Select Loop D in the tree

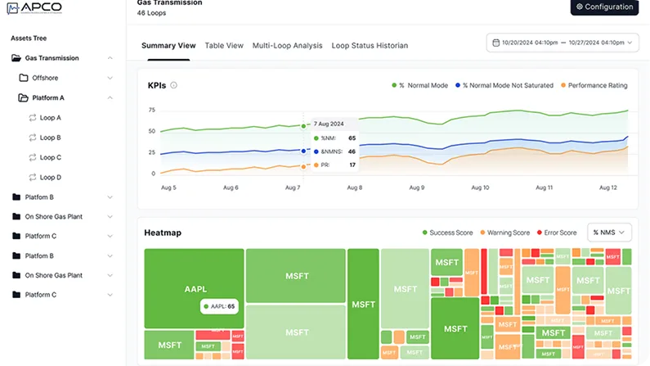pos(50,178)
